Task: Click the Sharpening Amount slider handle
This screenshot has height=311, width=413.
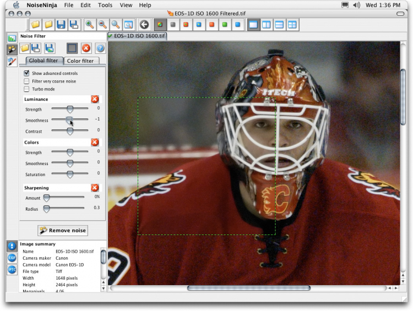Action: [46, 198]
